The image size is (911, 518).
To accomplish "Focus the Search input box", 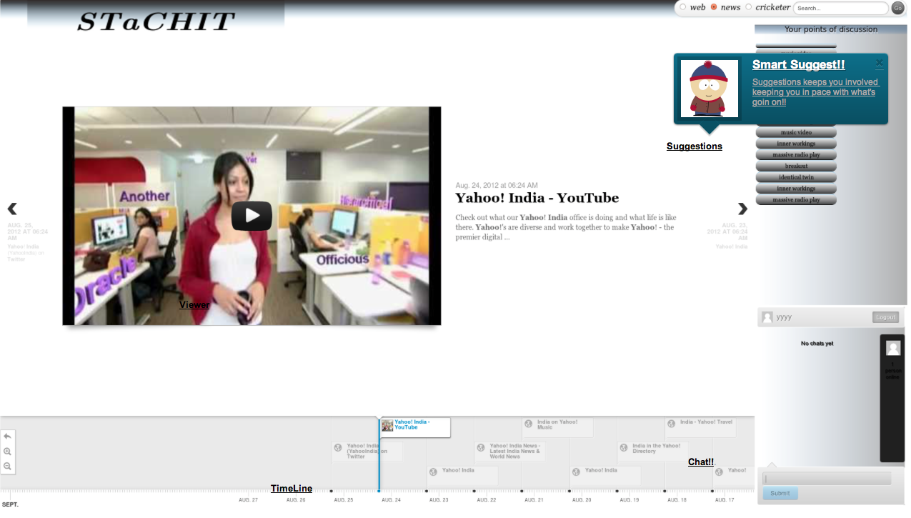I will (840, 9).
